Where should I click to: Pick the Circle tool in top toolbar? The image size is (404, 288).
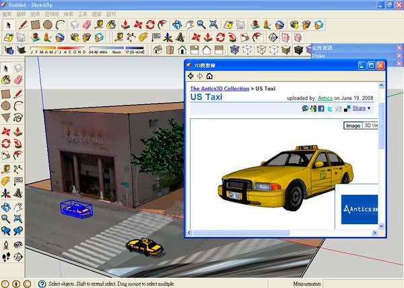pos(48,25)
